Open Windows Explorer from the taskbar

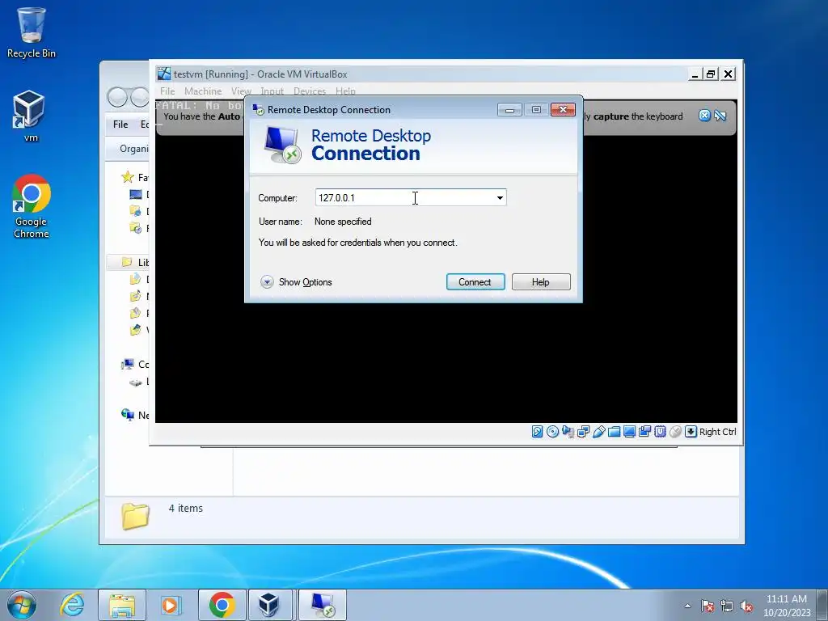[122, 605]
